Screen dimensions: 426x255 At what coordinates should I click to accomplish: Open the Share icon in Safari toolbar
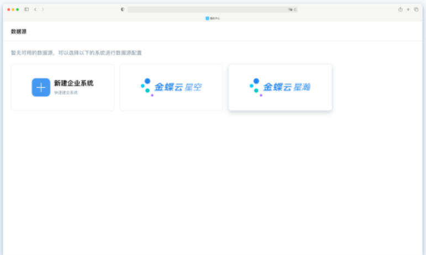click(400, 9)
